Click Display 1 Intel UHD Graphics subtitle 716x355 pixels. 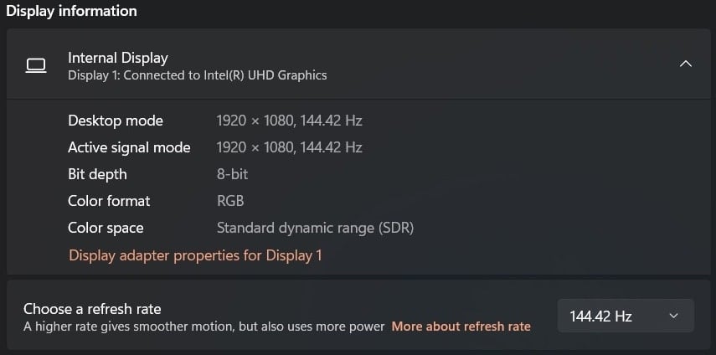[198, 75]
